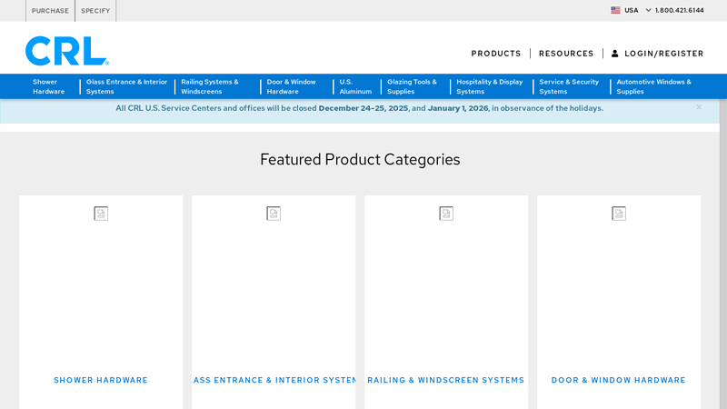Click the Glass Entrance card's placeholder image
Screen dimensions: 727x409
click(x=274, y=214)
